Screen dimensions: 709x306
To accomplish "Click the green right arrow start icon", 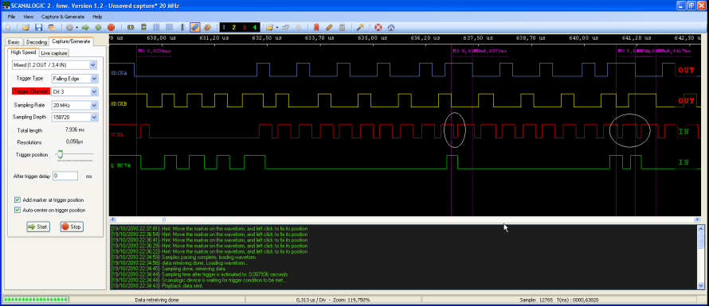I will tap(85, 28).
